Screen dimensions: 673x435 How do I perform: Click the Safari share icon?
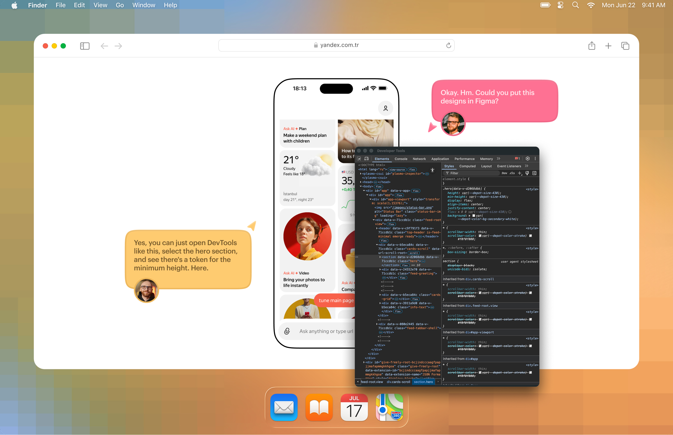pos(592,46)
